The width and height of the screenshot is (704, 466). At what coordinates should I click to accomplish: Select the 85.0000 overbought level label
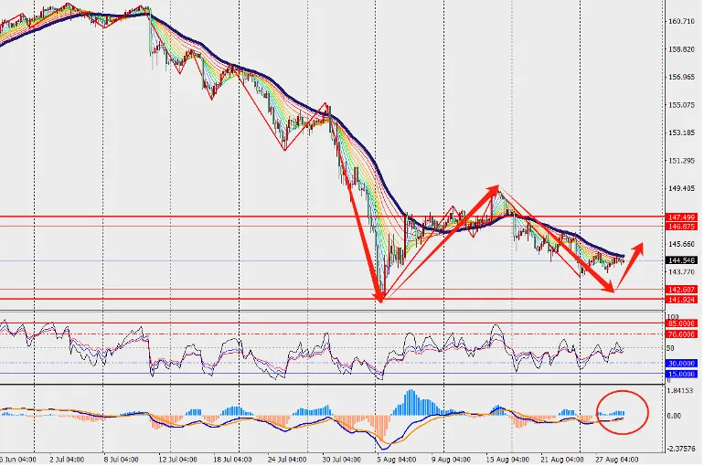click(681, 323)
